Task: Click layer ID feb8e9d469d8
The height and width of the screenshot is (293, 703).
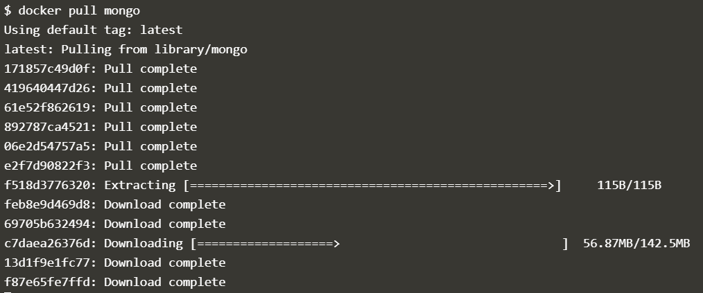Action: click(50, 204)
